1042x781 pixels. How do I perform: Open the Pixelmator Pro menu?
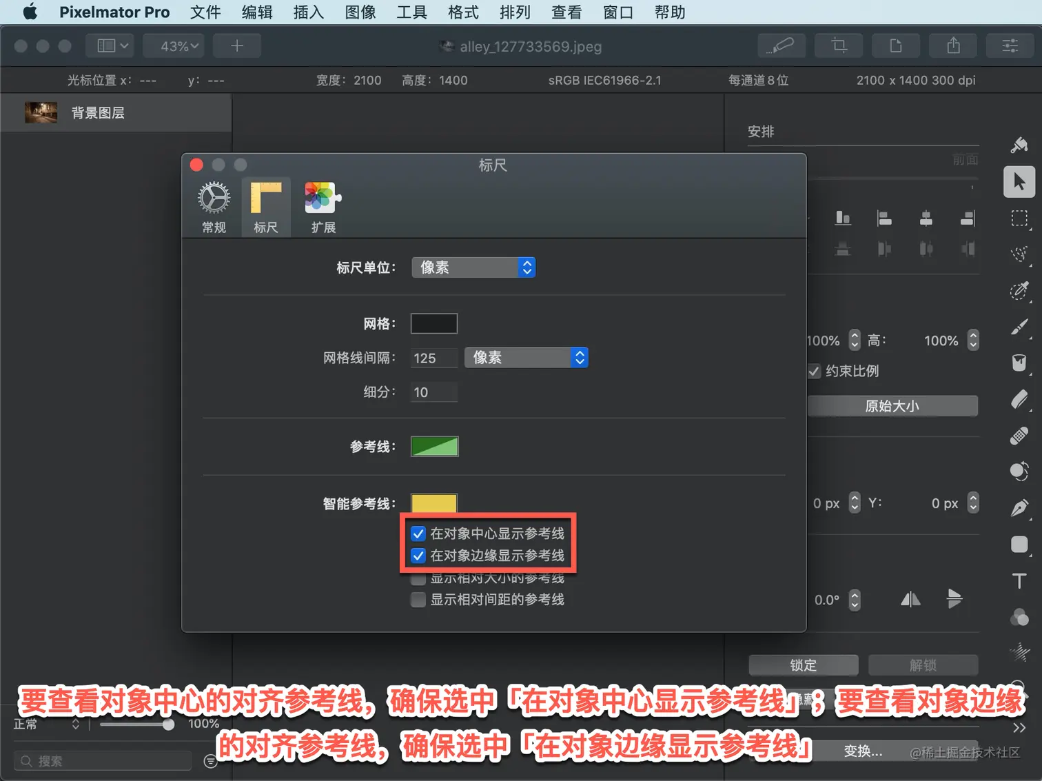pos(114,12)
